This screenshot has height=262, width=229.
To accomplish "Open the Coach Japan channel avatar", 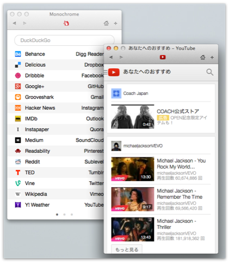I will [x=116, y=93].
